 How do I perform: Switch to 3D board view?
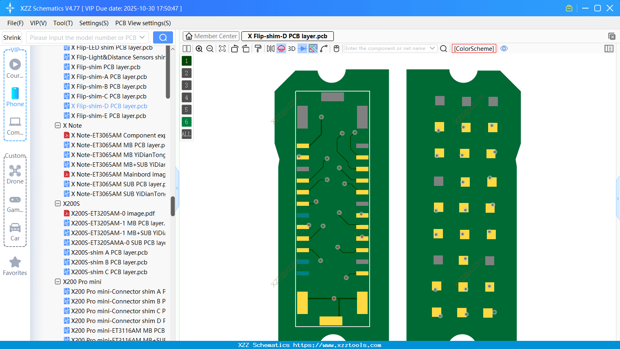[291, 48]
